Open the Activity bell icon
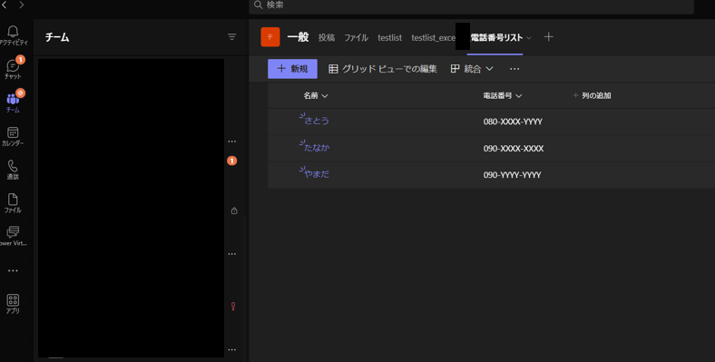This screenshot has width=715, height=362. tap(13, 31)
